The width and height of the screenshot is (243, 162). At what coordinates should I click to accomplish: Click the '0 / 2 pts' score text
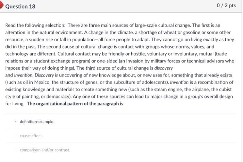pyautogui.click(x=226, y=6)
